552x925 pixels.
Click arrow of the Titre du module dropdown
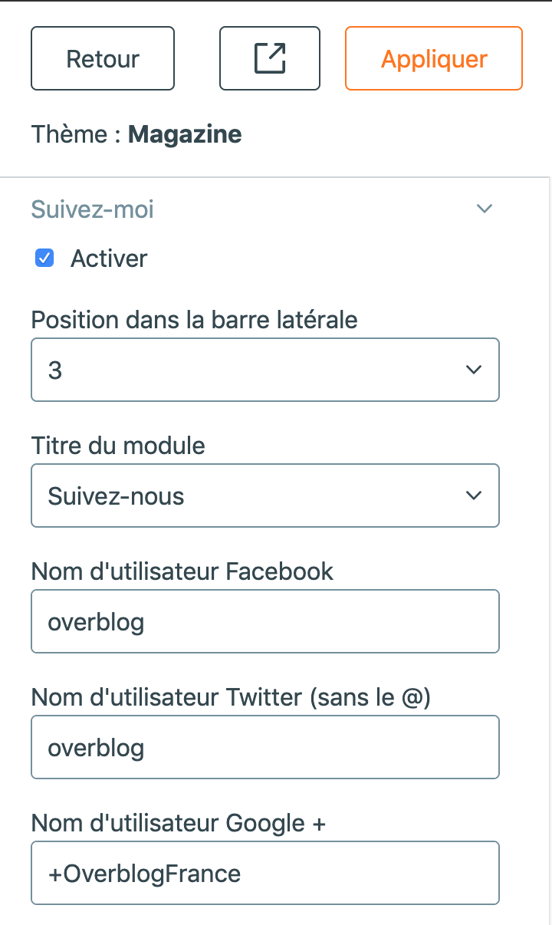[x=474, y=495]
